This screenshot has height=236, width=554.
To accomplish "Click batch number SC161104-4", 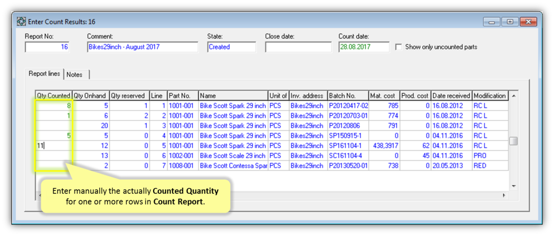I will coord(348,156).
